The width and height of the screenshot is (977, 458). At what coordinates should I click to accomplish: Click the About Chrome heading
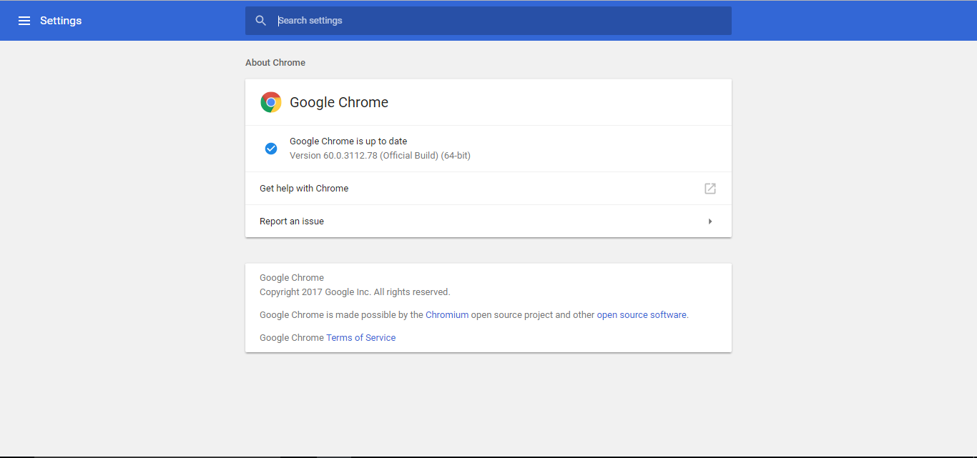275,63
